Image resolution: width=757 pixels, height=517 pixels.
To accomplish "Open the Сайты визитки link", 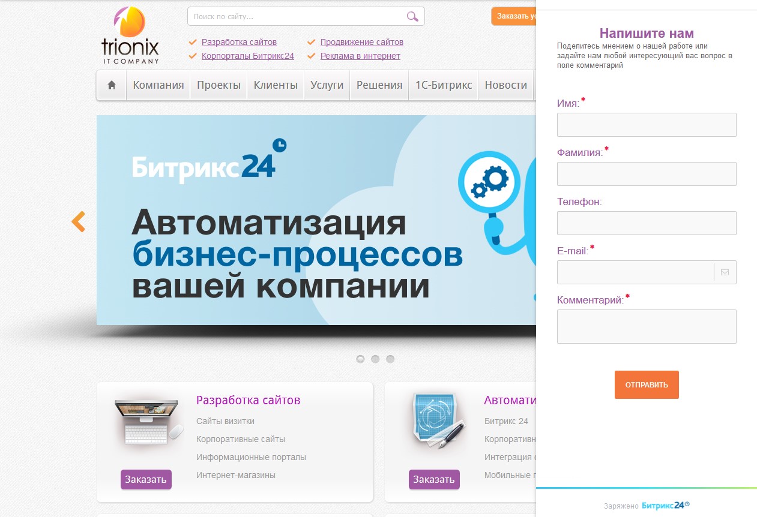I will click(225, 421).
